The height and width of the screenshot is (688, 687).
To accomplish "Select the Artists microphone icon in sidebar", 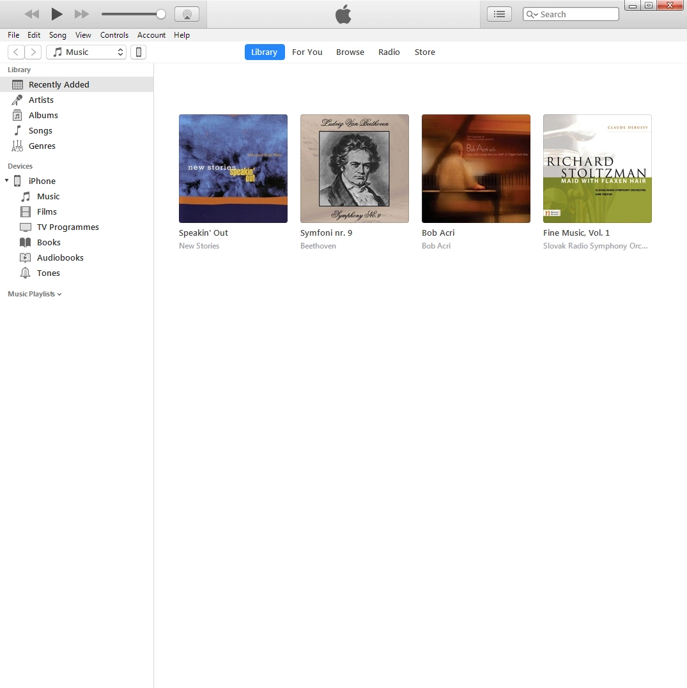I will pos(17,100).
